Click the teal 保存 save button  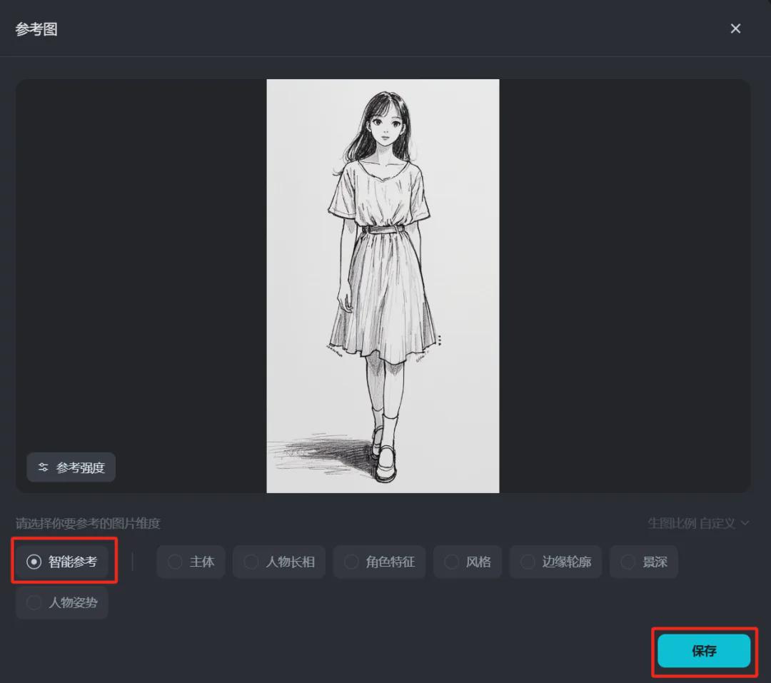(x=703, y=651)
